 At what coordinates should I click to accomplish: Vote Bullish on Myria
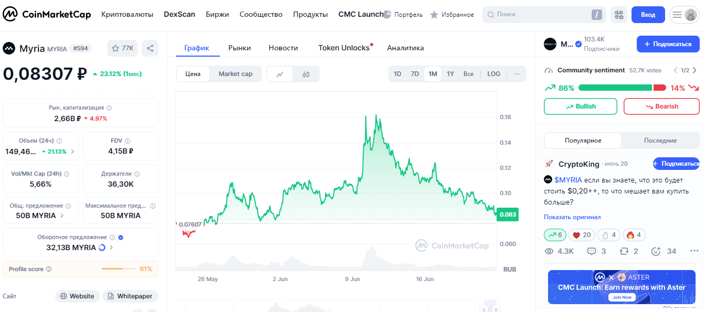click(582, 106)
